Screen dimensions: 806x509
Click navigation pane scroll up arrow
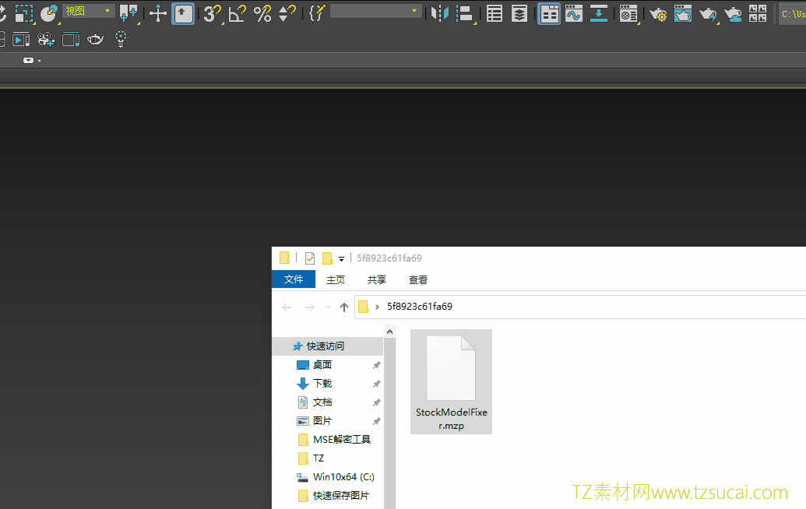click(x=389, y=332)
